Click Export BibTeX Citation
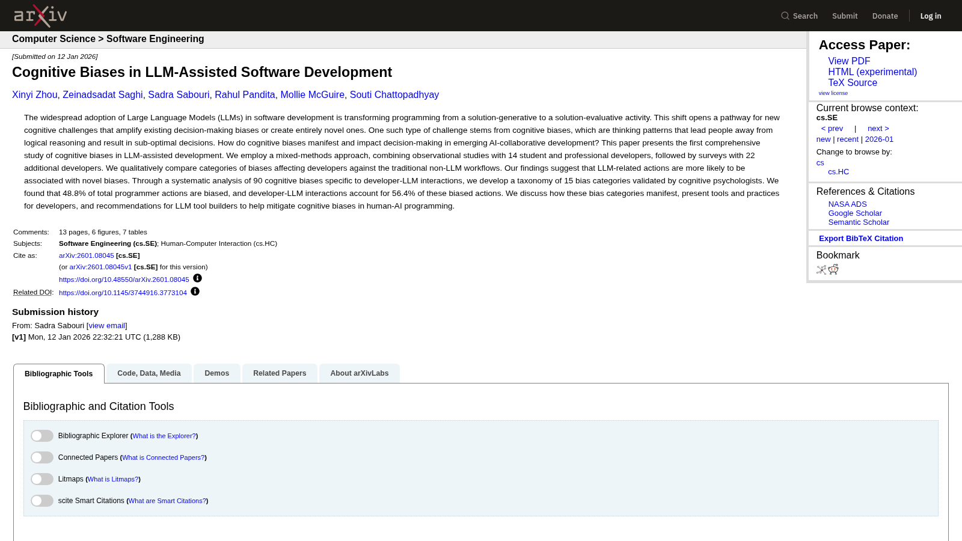Image resolution: width=962 pixels, height=541 pixels. 861,239
